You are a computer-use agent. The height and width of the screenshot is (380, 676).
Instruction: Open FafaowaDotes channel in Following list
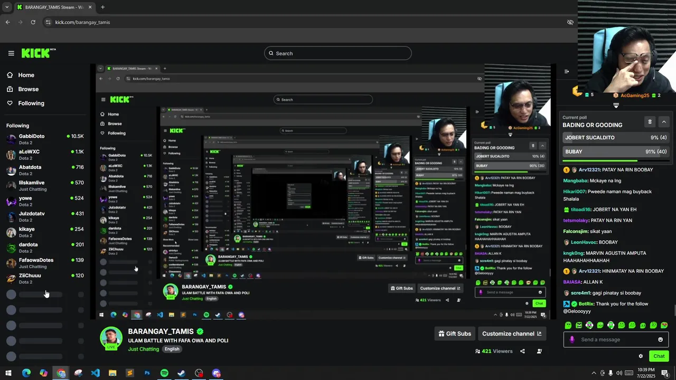tap(45, 263)
